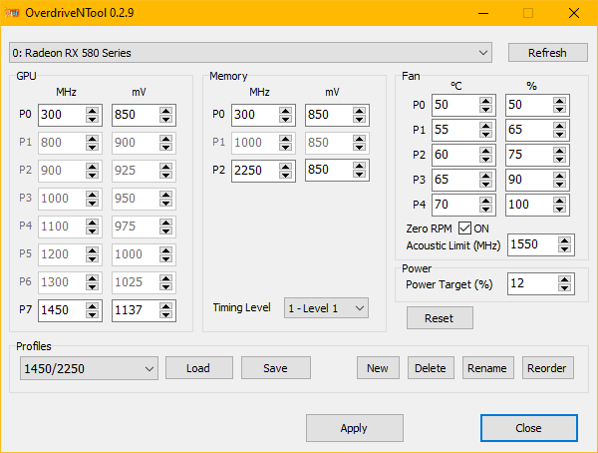
Task: Toggle the Memory P1 state label
Action: (218, 142)
